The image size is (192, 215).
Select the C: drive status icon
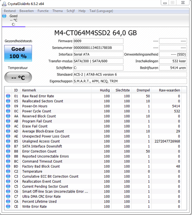(4, 16)
